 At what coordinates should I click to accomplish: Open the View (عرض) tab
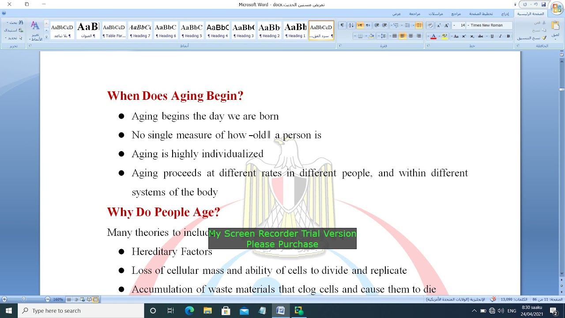[x=396, y=14]
